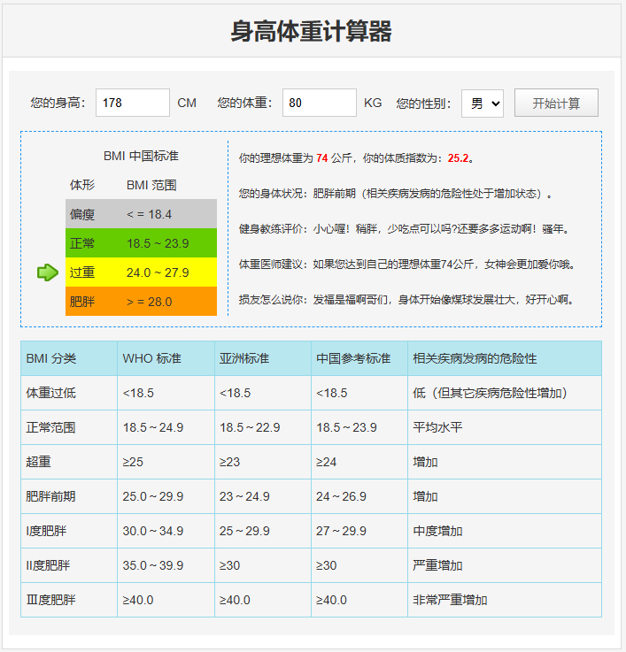Click the 相关疾病发病的危险性 header cell
Screen dimensions: 626x652
(x=475, y=359)
